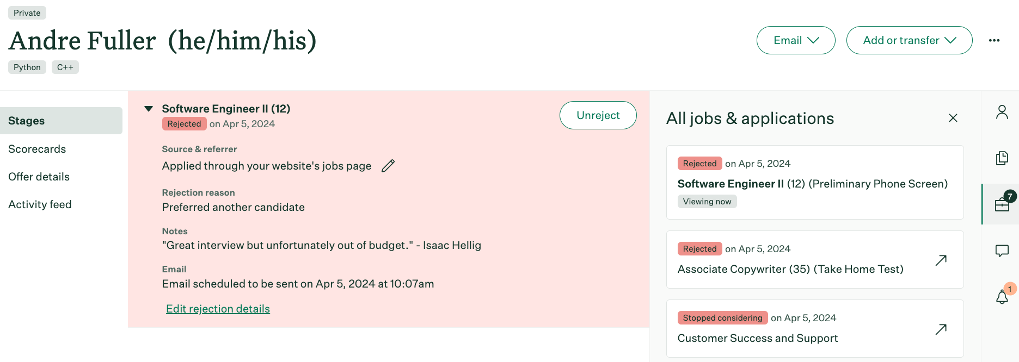Image resolution: width=1019 pixels, height=362 pixels.
Task: Open the notifications bell icon
Action: [x=1002, y=297]
